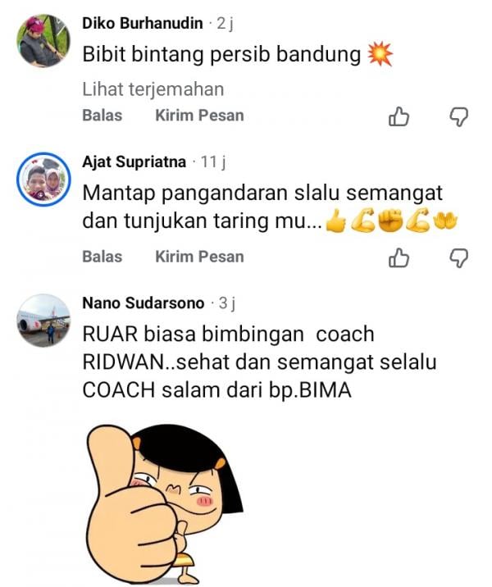The width and height of the screenshot is (492, 587).
Task: Open Ajat Supriatna's story-ringed profile picture
Action: click(43, 179)
